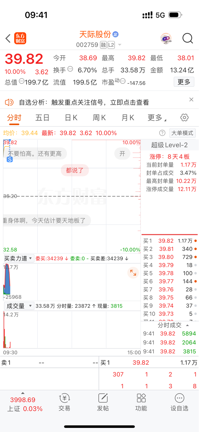Tap iOS battery status icon

tap(175, 15)
